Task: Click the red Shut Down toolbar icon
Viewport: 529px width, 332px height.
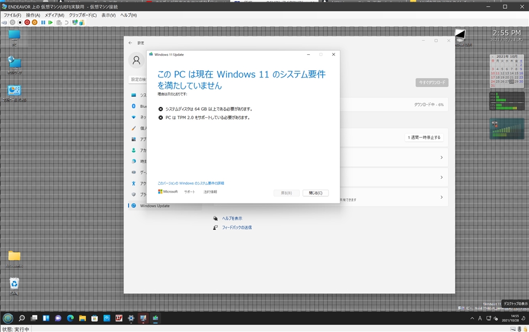Action: click(27, 23)
